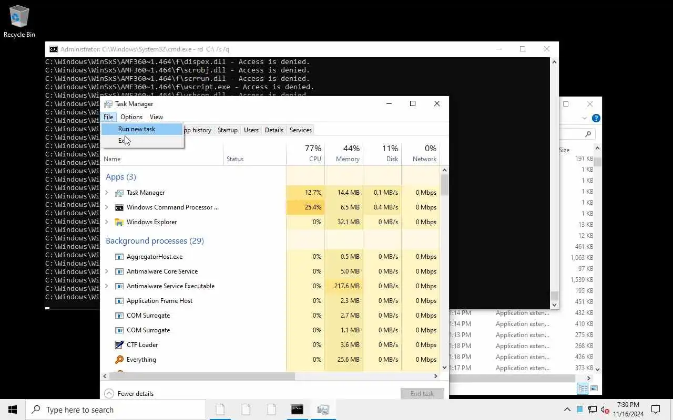Screen dimensions: 673x420
Task: Select the Antimalware Service Executable icon
Action: coord(119,286)
